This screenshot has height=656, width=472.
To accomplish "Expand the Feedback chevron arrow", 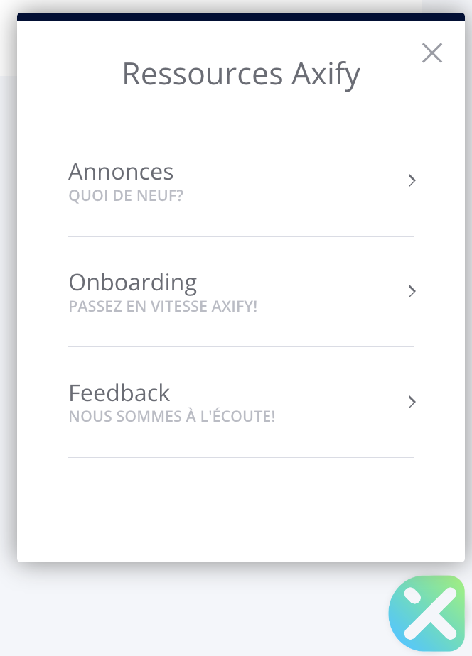I will 412,402.
